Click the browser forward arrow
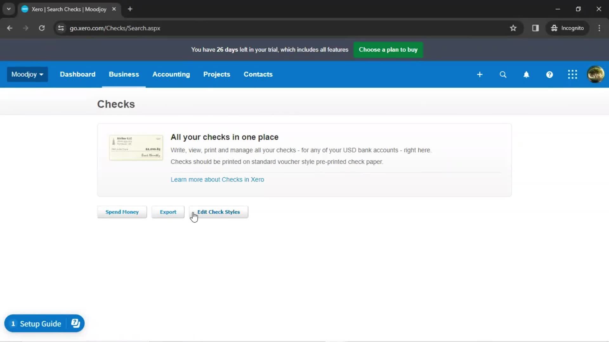The width and height of the screenshot is (609, 342). 26,28
